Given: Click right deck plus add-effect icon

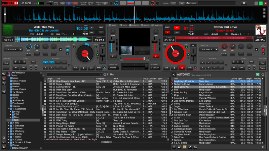Looking at the screenshot, I should coord(256,50).
